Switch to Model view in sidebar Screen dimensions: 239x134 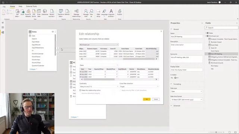click(3, 32)
